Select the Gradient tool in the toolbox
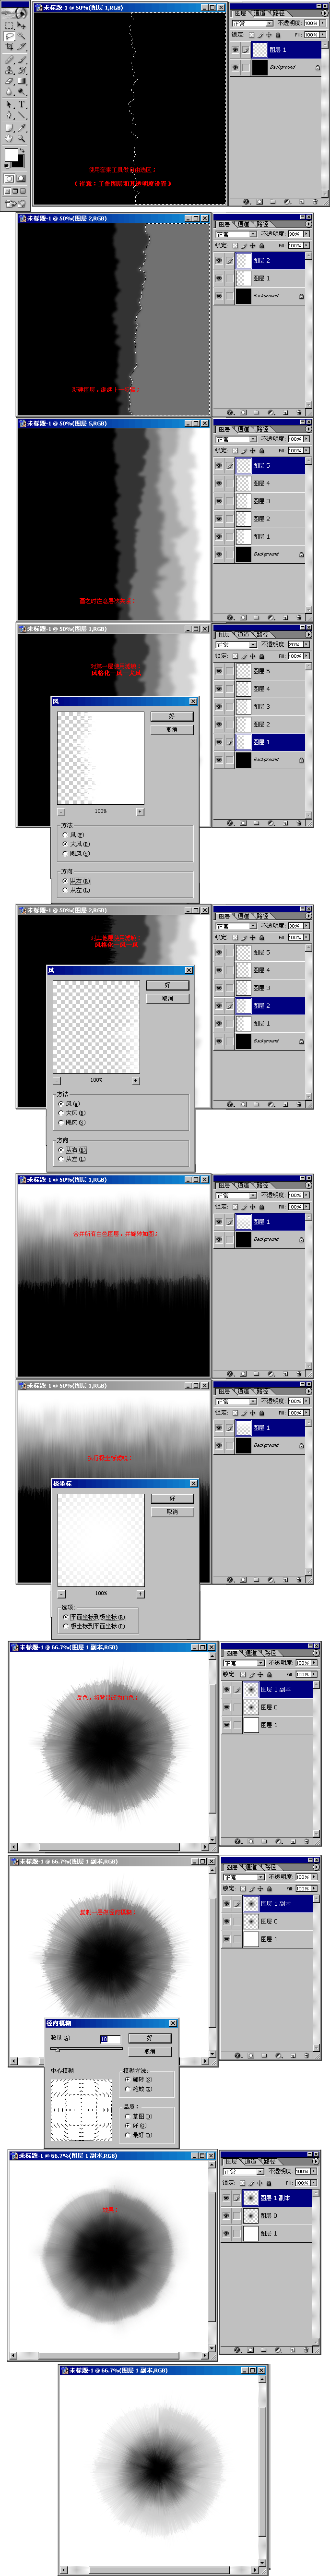Image resolution: width=330 pixels, height=2576 pixels. tap(21, 80)
